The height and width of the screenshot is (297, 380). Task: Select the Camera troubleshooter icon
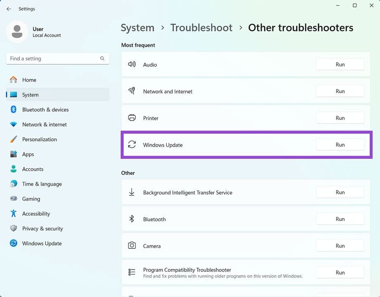132,245
